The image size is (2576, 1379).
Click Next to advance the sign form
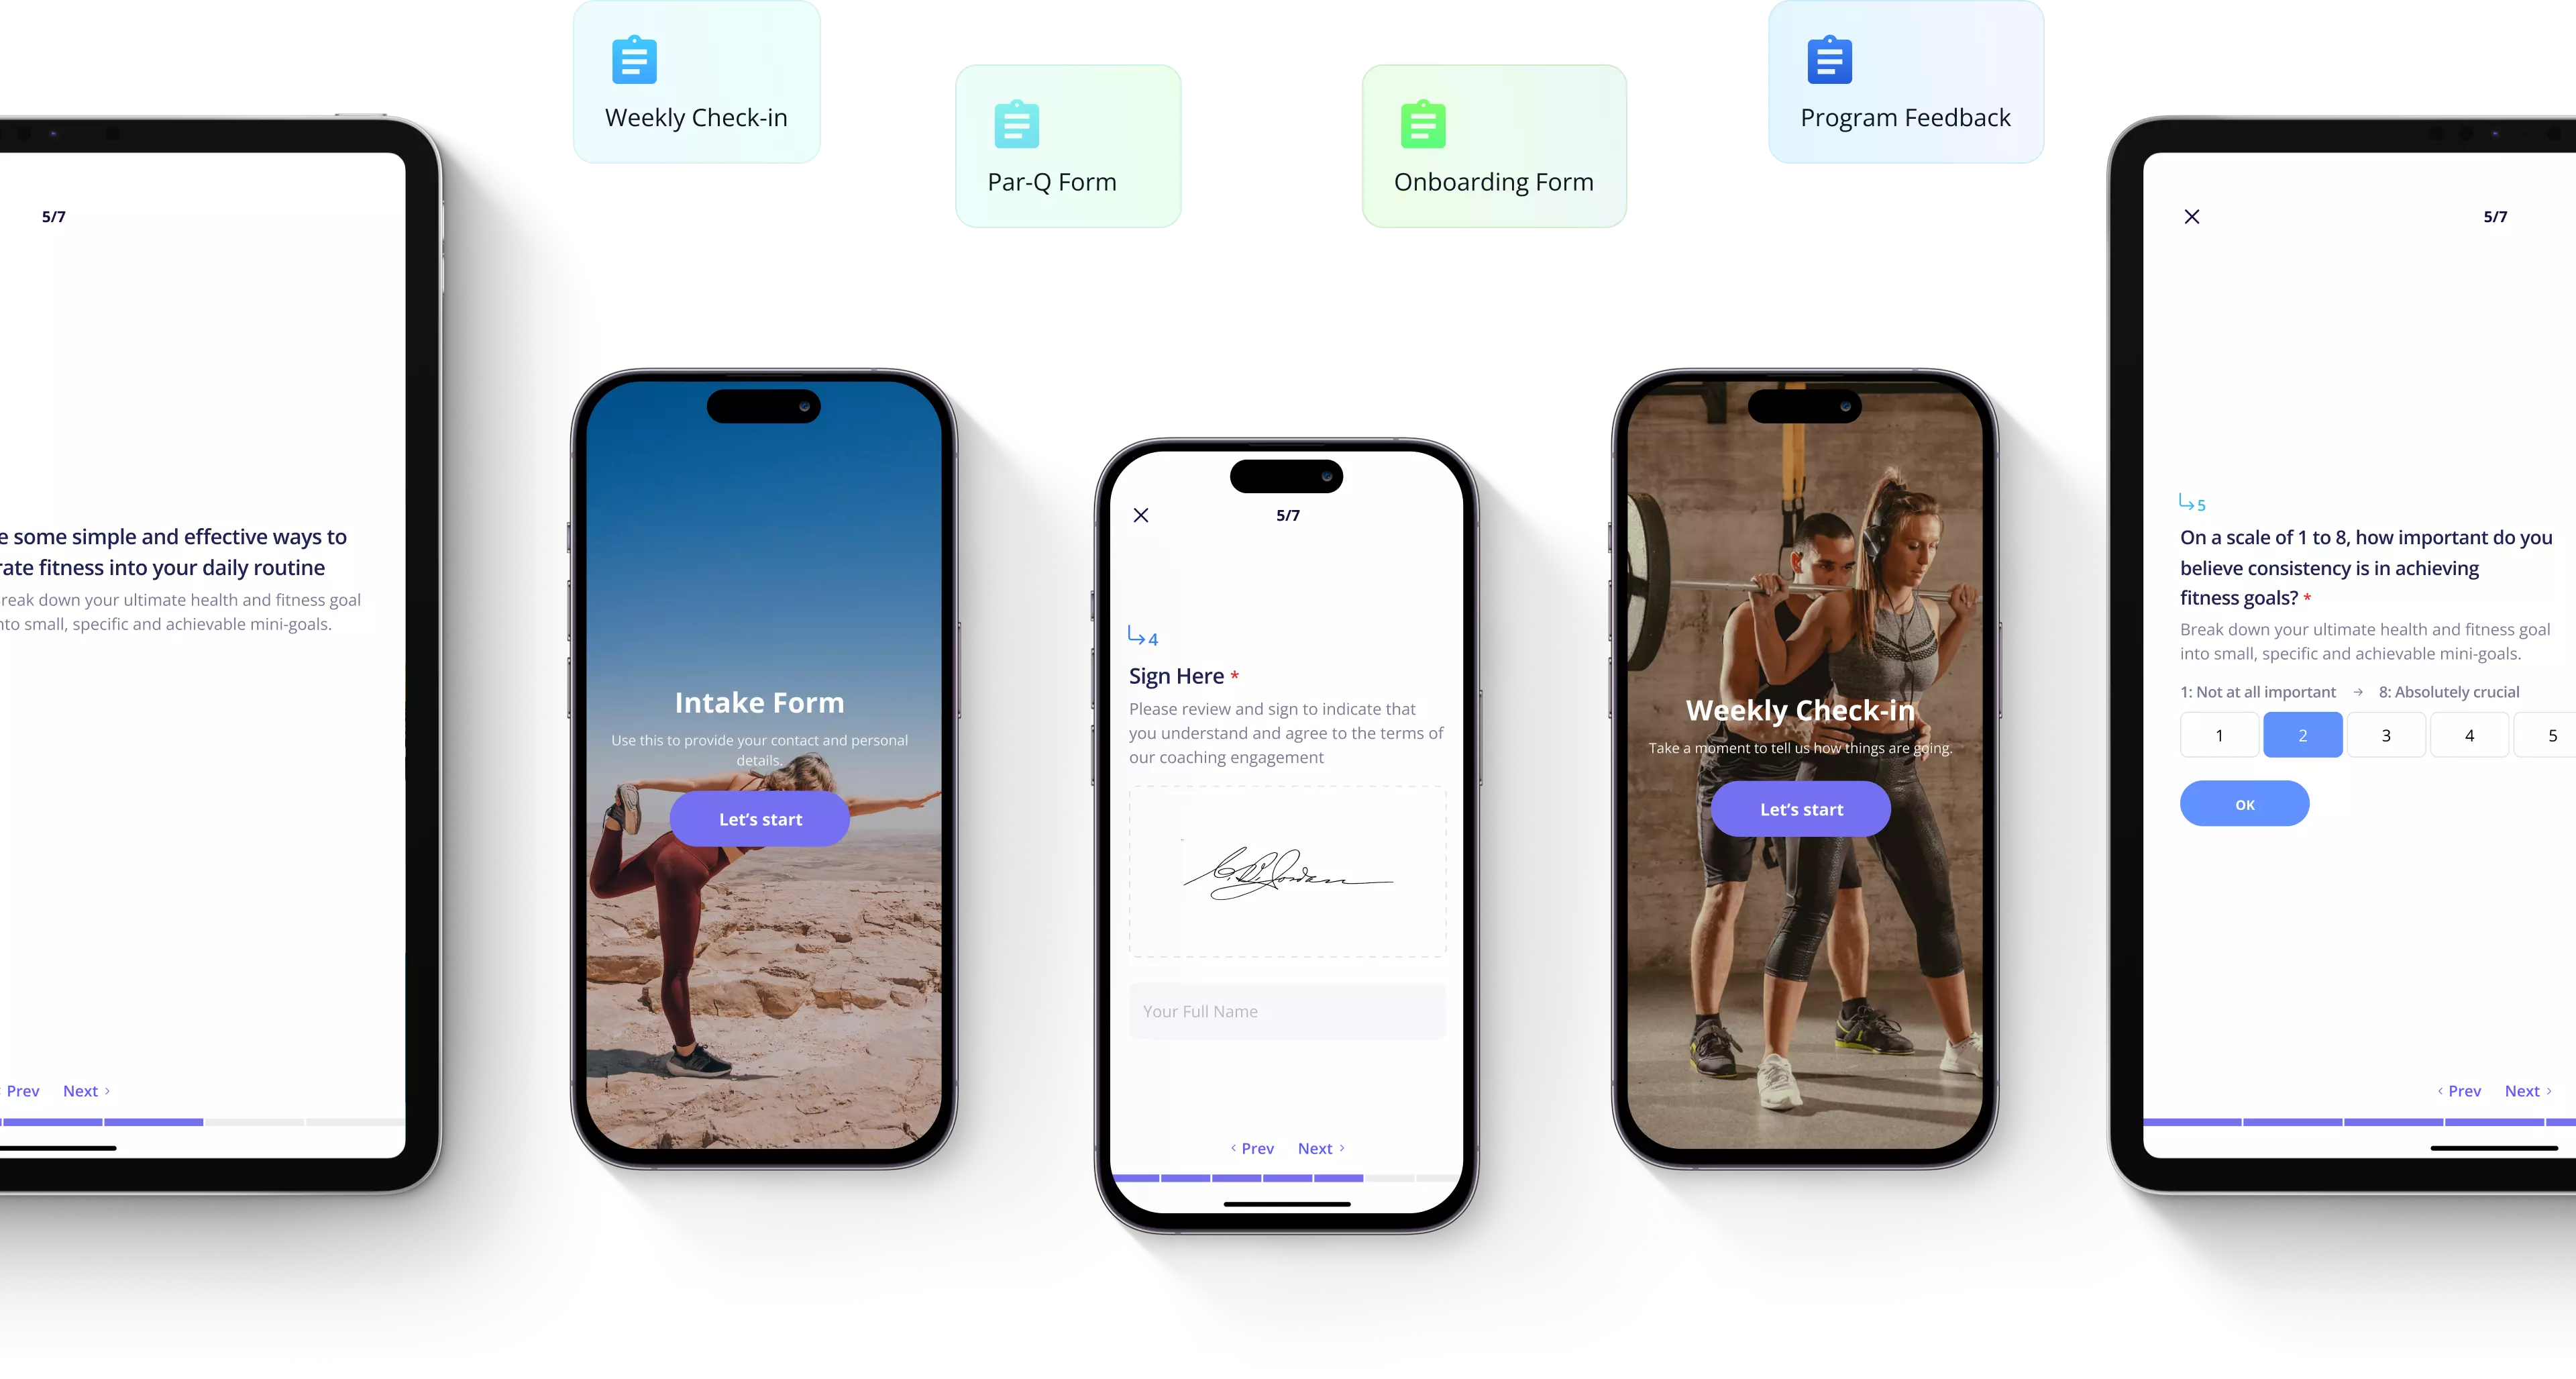point(1320,1147)
